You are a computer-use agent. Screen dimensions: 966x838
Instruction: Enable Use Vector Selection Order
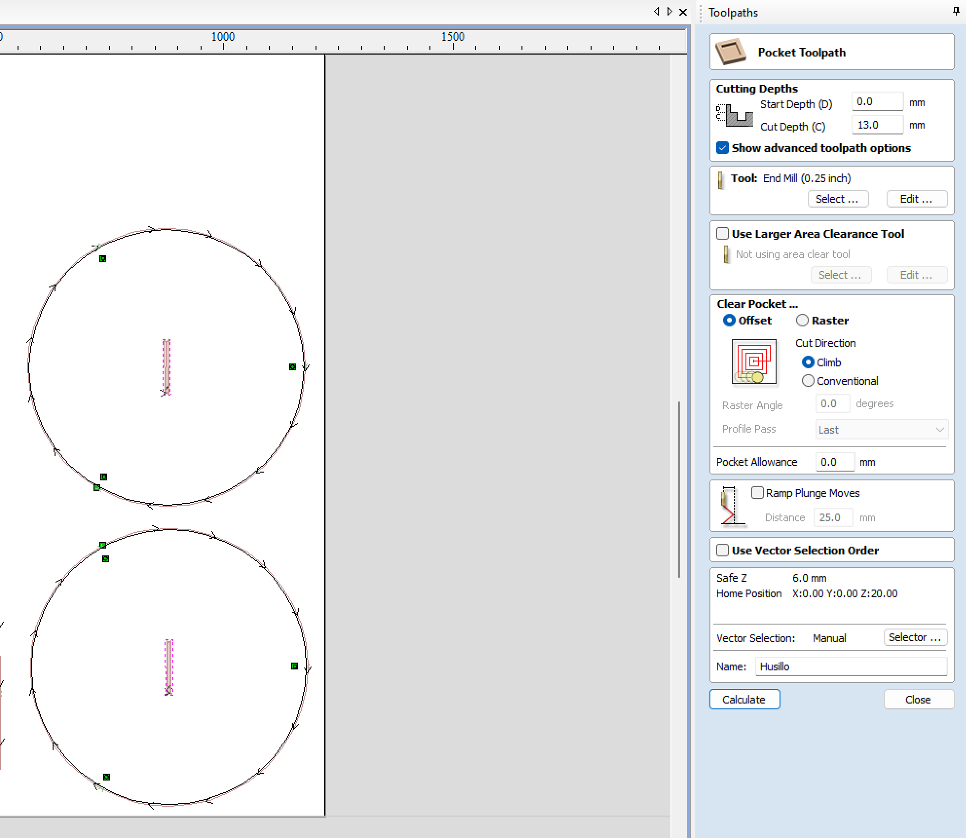pos(723,551)
